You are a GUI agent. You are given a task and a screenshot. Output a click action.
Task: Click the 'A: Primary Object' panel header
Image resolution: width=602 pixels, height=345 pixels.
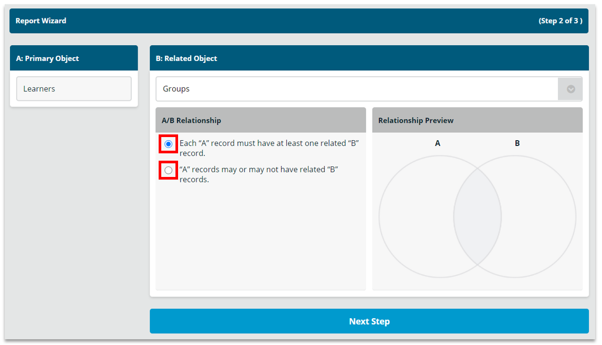click(74, 58)
